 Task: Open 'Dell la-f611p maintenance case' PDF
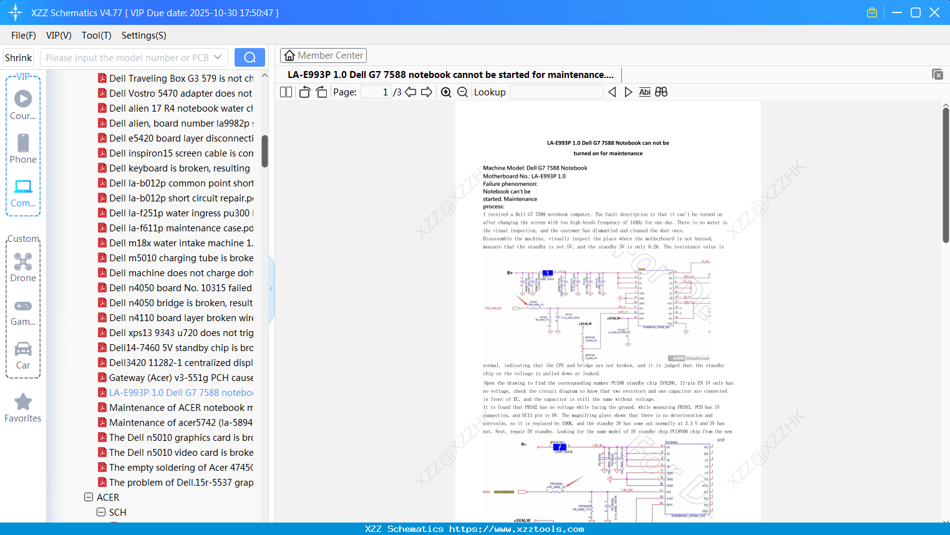tap(176, 228)
